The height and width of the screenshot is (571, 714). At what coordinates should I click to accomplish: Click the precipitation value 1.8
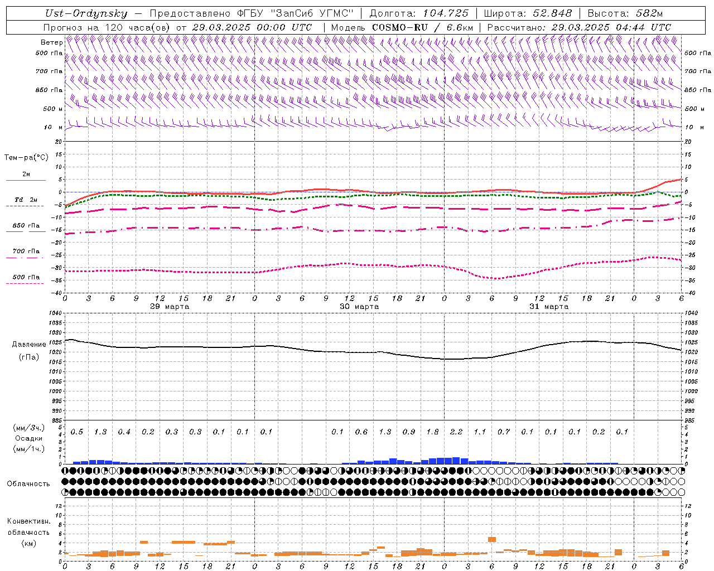432,432
